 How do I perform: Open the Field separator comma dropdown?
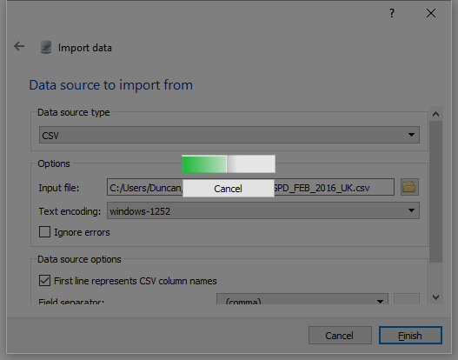(302, 299)
